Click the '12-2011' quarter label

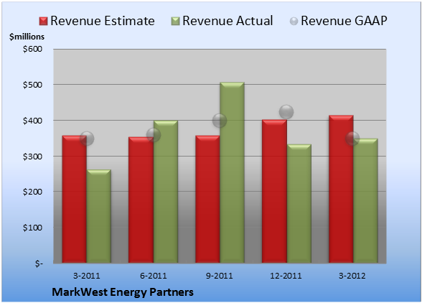tap(286, 276)
